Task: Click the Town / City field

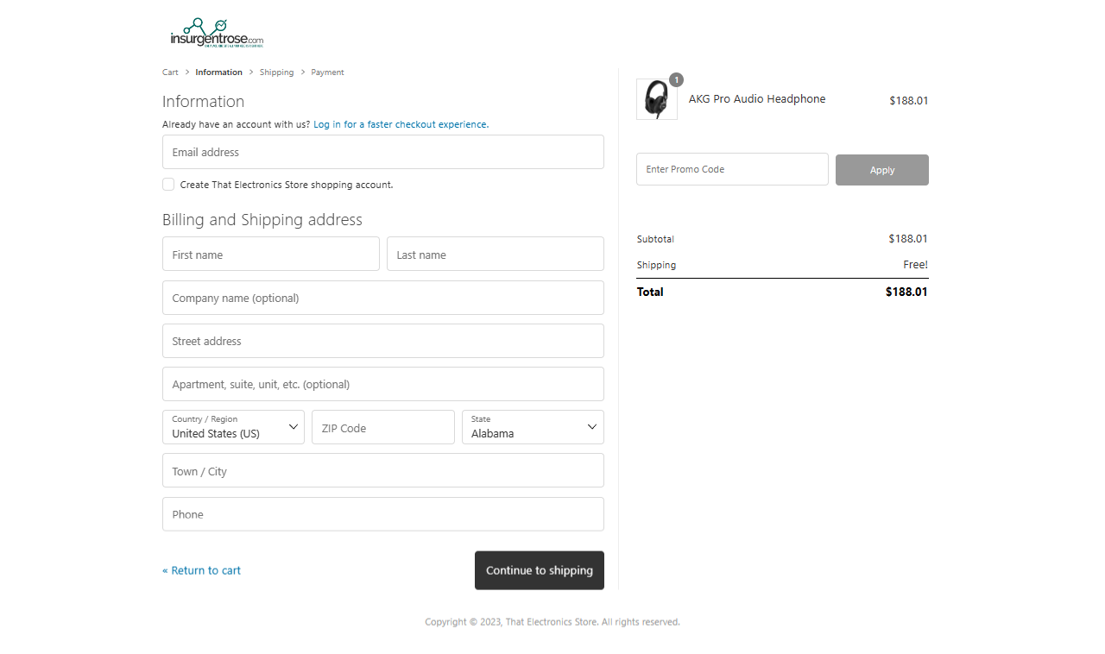Action: 383,471
